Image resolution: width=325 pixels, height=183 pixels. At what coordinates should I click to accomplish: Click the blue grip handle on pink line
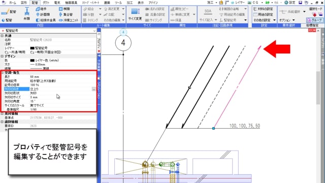[x=213, y=129]
